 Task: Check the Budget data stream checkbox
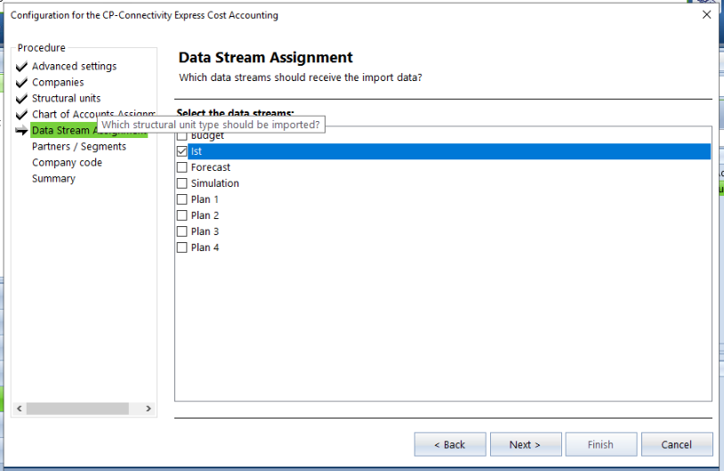(x=182, y=136)
